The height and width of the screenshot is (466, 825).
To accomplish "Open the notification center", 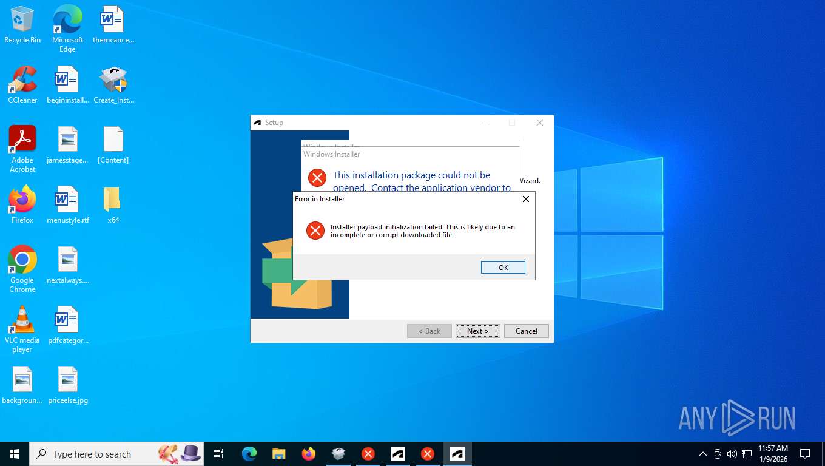I will click(x=805, y=454).
